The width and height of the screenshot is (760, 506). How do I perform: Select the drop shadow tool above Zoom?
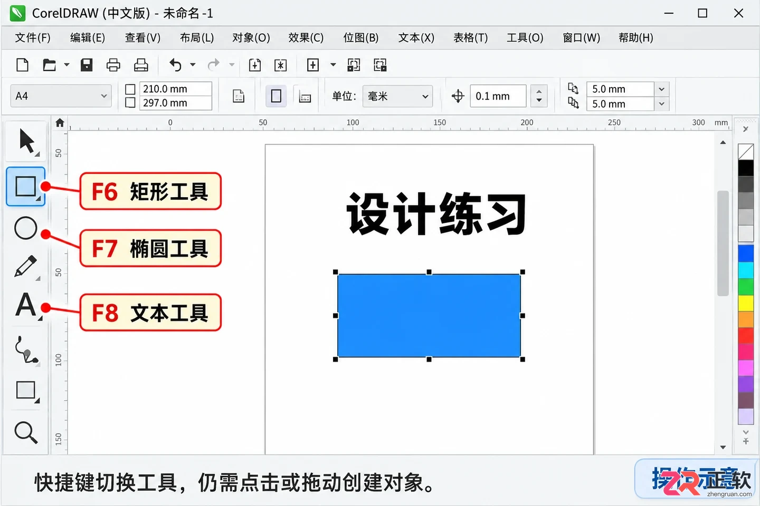tap(26, 391)
